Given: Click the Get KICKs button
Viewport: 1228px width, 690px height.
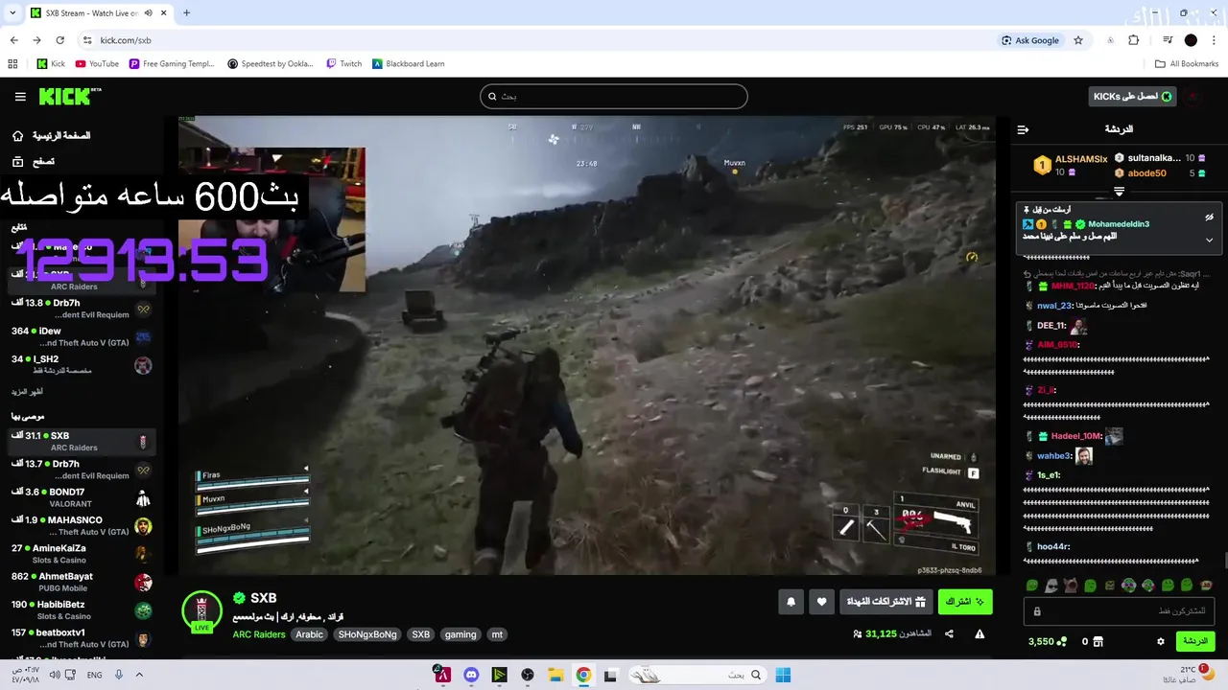Looking at the screenshot, I should 1133,96.
